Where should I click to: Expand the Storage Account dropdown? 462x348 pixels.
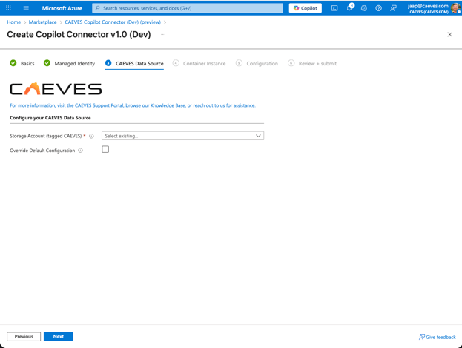point(182,136)
